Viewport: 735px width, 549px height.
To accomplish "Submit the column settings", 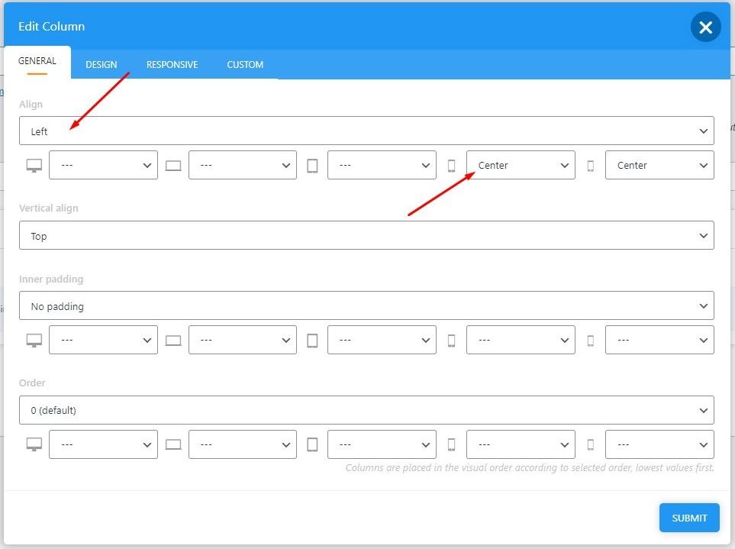I will (x=689, y=518).
